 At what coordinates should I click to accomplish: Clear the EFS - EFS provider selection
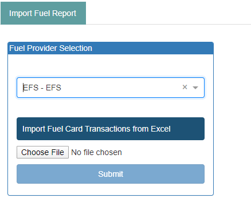(185, 87)
